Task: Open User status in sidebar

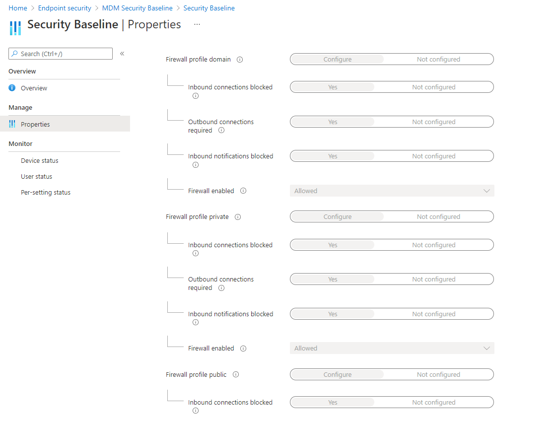Action: [36, 177]
